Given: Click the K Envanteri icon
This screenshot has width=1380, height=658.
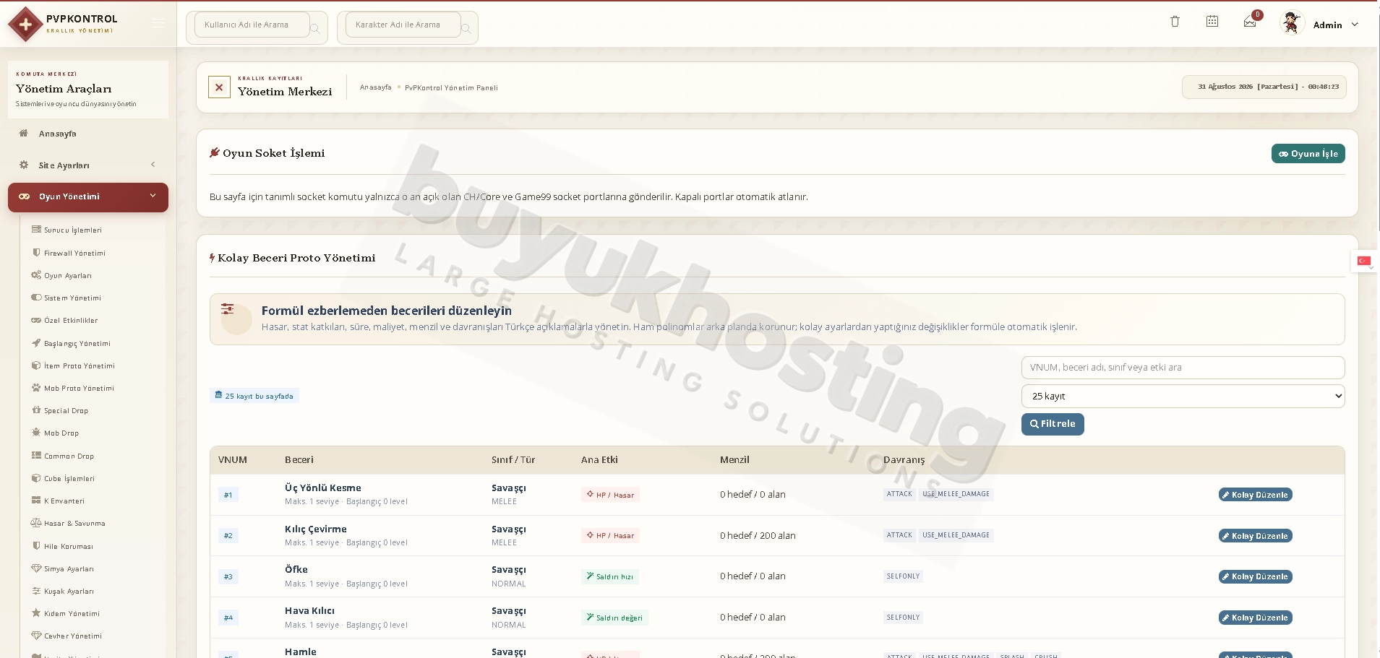Looking at the screenshot, I should [36, 501].
